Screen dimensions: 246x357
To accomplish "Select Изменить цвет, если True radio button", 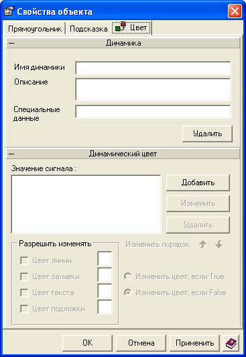I will tap(128, 276).
